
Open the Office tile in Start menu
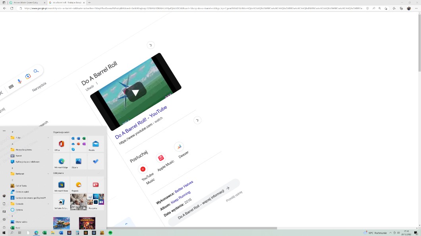[x=62, y=144]
